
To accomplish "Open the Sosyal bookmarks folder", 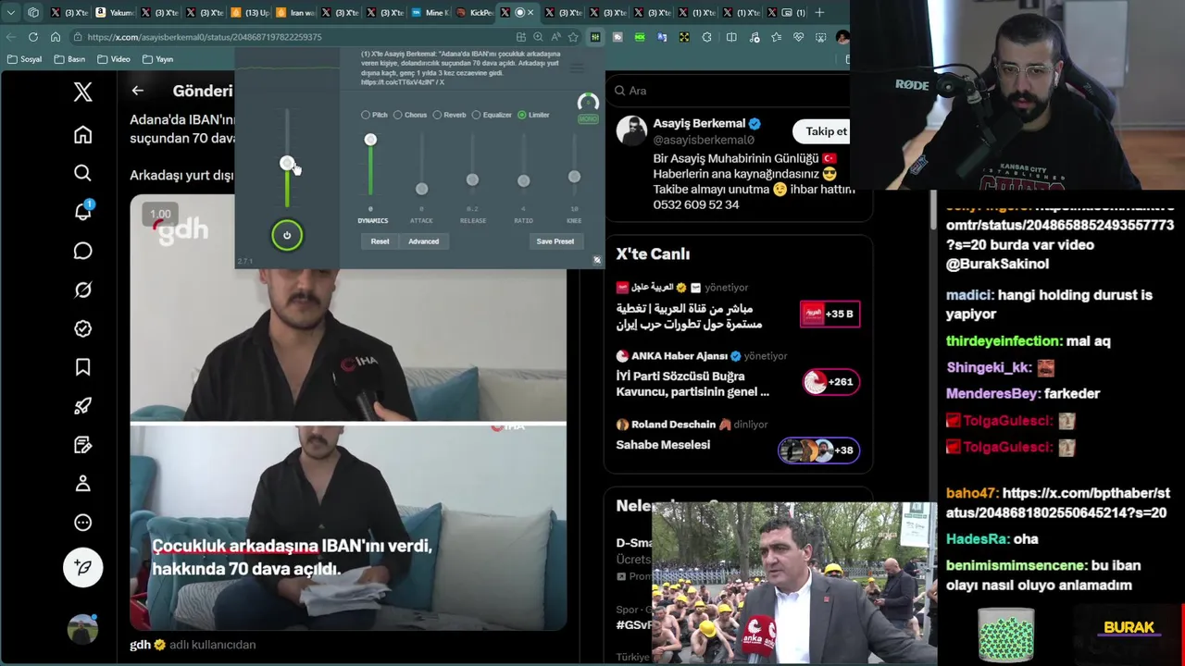I will point(24,59).
